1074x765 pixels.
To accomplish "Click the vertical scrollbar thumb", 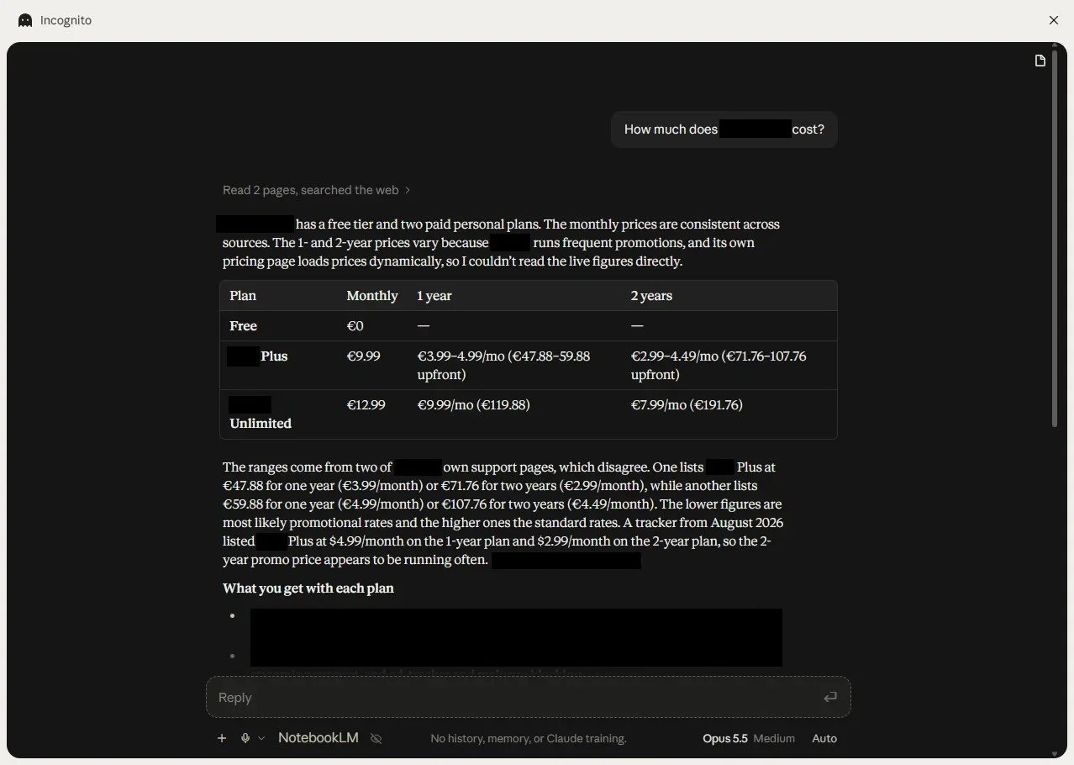I will pos(1055,237).
